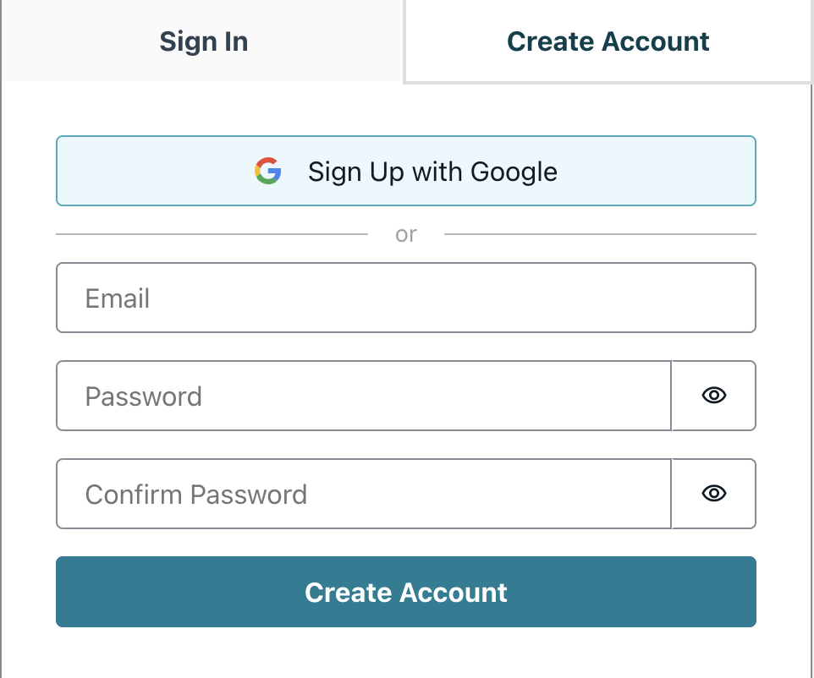The height and width of the screenshot is (678, 814).
Task: Click the Email placeholder text
Action: [118, 298]
